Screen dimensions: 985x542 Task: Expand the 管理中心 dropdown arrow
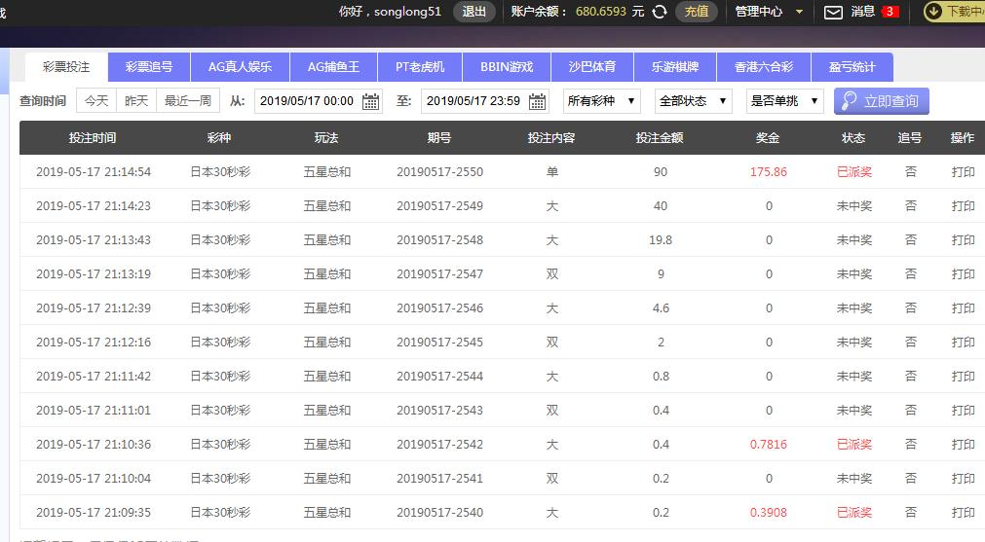click(x=800, y=12)
